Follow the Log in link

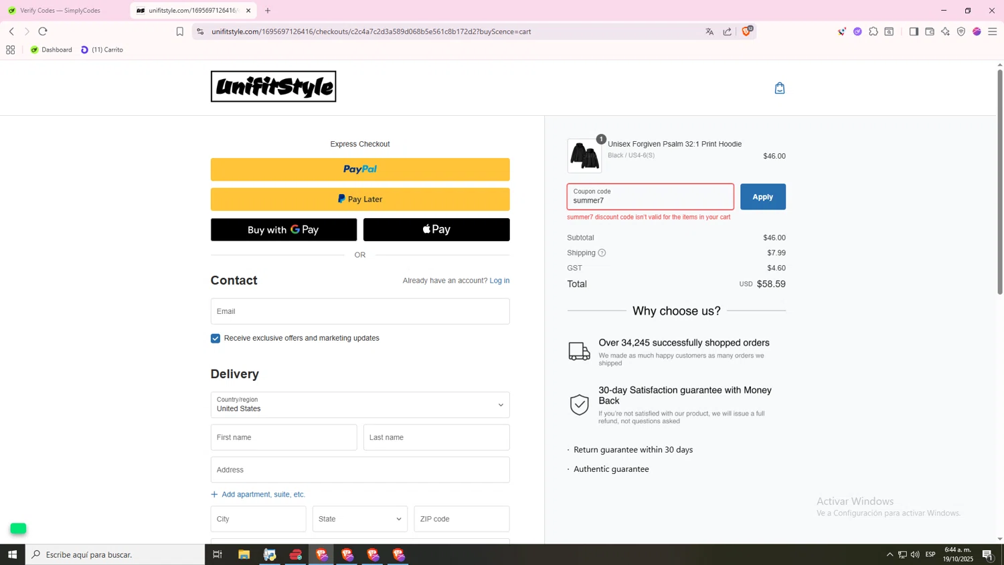point(499,280)
